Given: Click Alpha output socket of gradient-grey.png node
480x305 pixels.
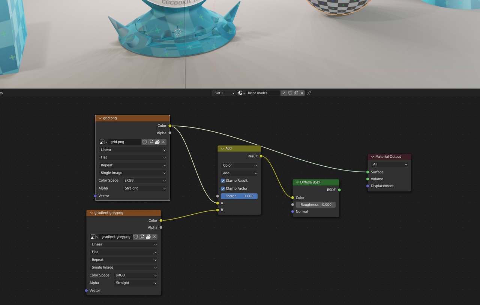Looking at the screenshot, I should (x=161, y=227).
